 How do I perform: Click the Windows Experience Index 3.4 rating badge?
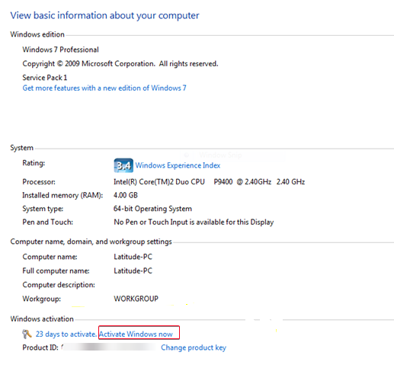[123, 165]
